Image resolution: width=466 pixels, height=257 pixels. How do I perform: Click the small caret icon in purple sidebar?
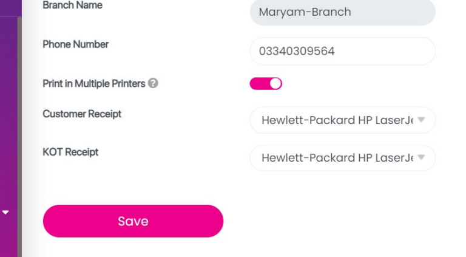click(x=6, y=213)
